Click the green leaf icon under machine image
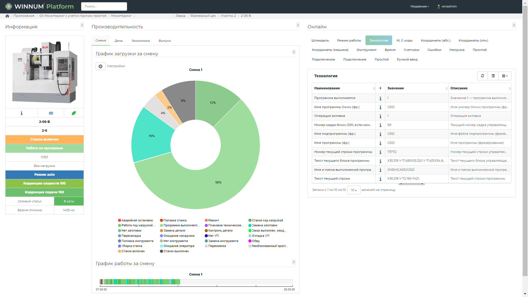 tap(74, 113)
